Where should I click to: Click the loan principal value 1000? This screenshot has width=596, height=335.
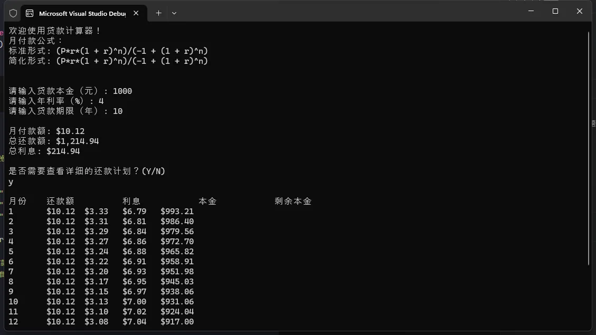pos(122,91)
